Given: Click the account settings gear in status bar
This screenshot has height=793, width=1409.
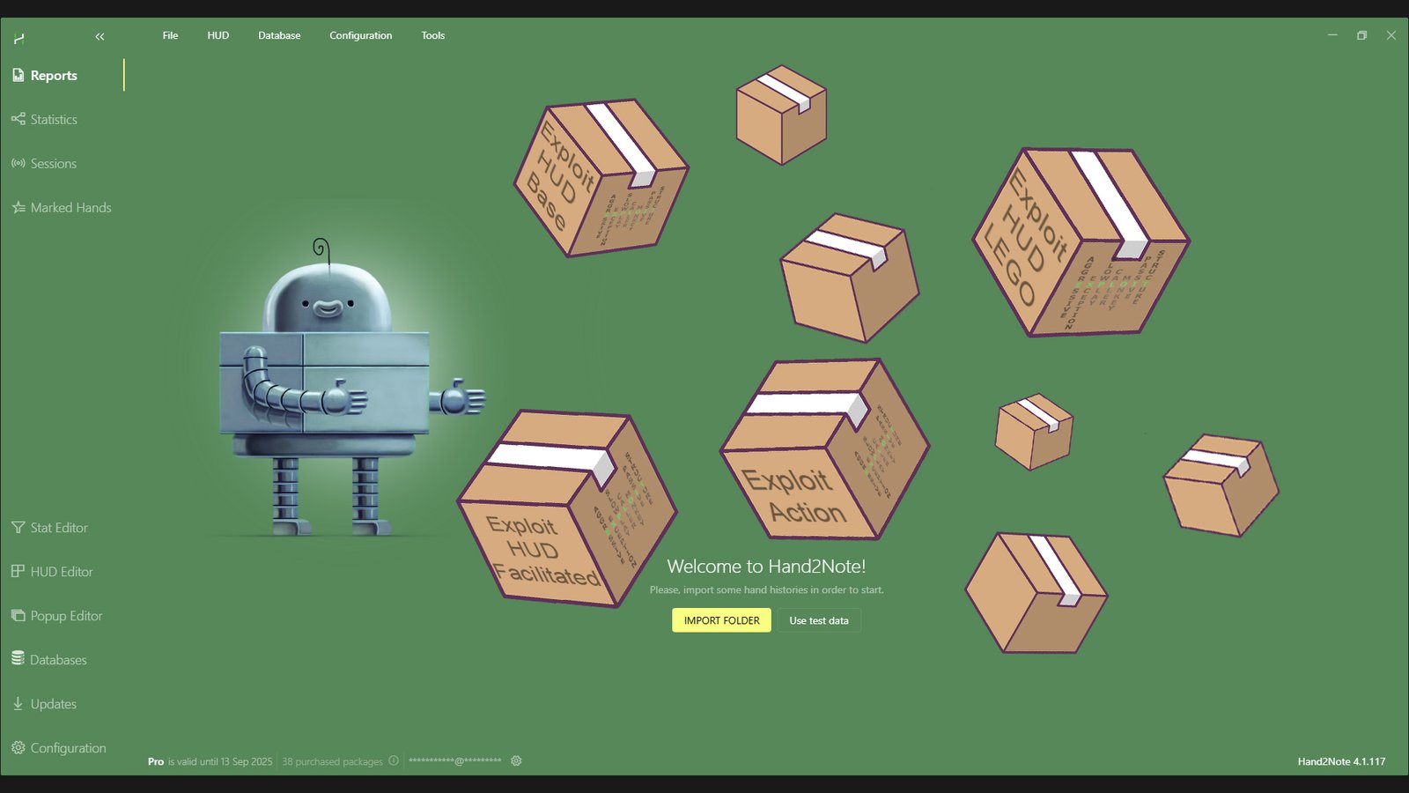Looking at the screenshot, I should (516, 761).
